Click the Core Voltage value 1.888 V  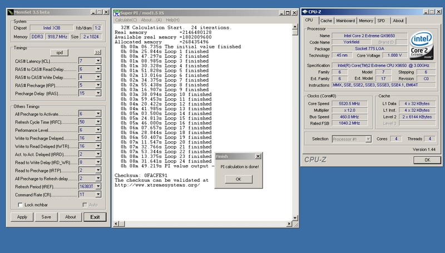394,55
